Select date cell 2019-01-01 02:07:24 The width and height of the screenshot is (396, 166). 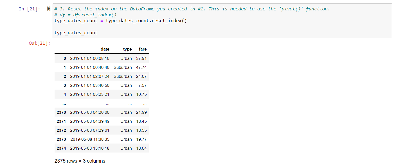pyautogui.click(x=90, y=76)
